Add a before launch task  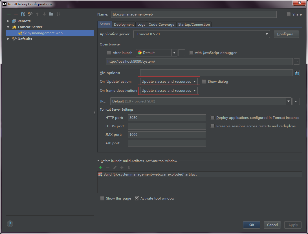(101, 168)
